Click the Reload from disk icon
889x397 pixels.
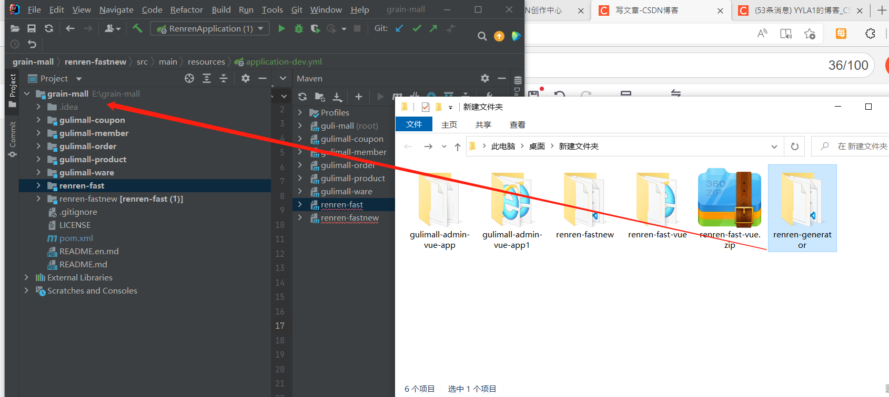tap(49, 28)
